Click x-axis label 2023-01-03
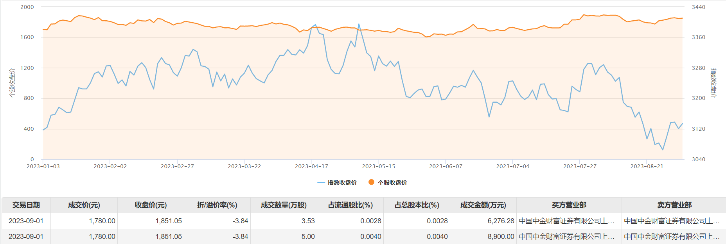This screenshot has width=726, height=244. click(43, 166)
